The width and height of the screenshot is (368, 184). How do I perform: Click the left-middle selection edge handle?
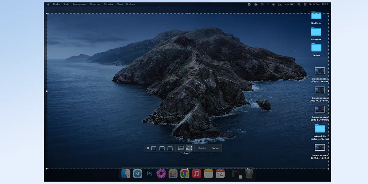pos(47,91)
